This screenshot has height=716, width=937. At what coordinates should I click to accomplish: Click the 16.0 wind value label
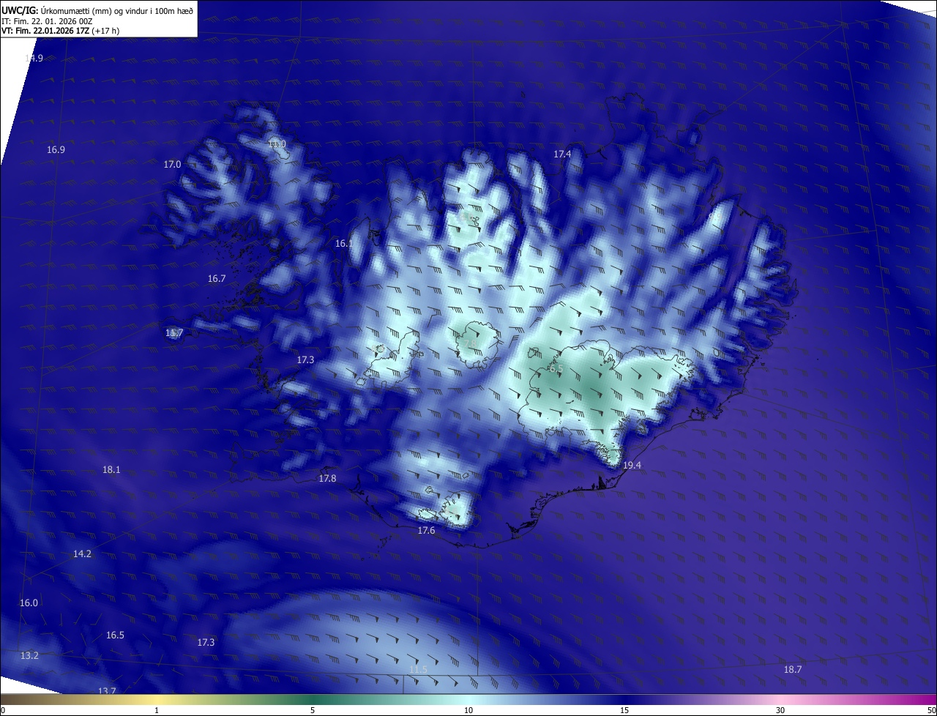tap(29, 603)
